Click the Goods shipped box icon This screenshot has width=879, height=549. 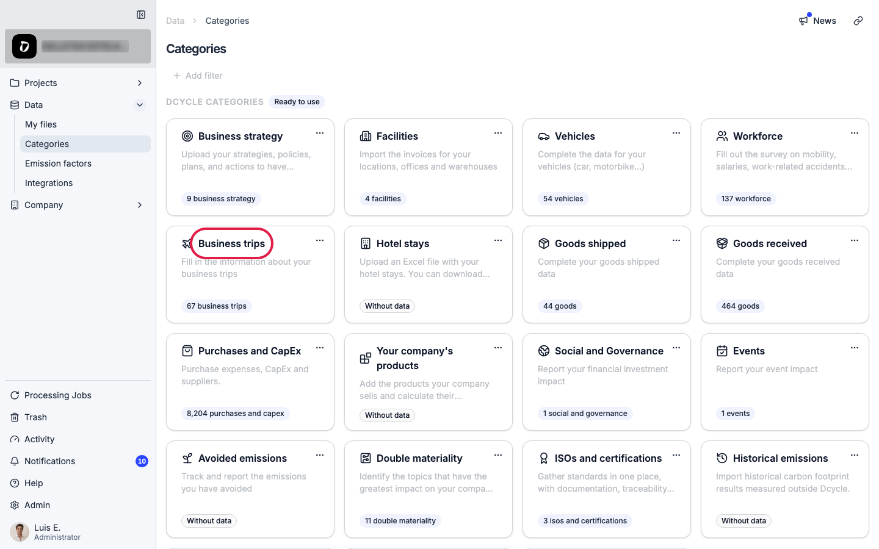pos(544,243)
